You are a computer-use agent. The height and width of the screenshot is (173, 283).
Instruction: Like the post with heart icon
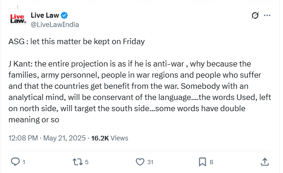(x=140, y=162)
